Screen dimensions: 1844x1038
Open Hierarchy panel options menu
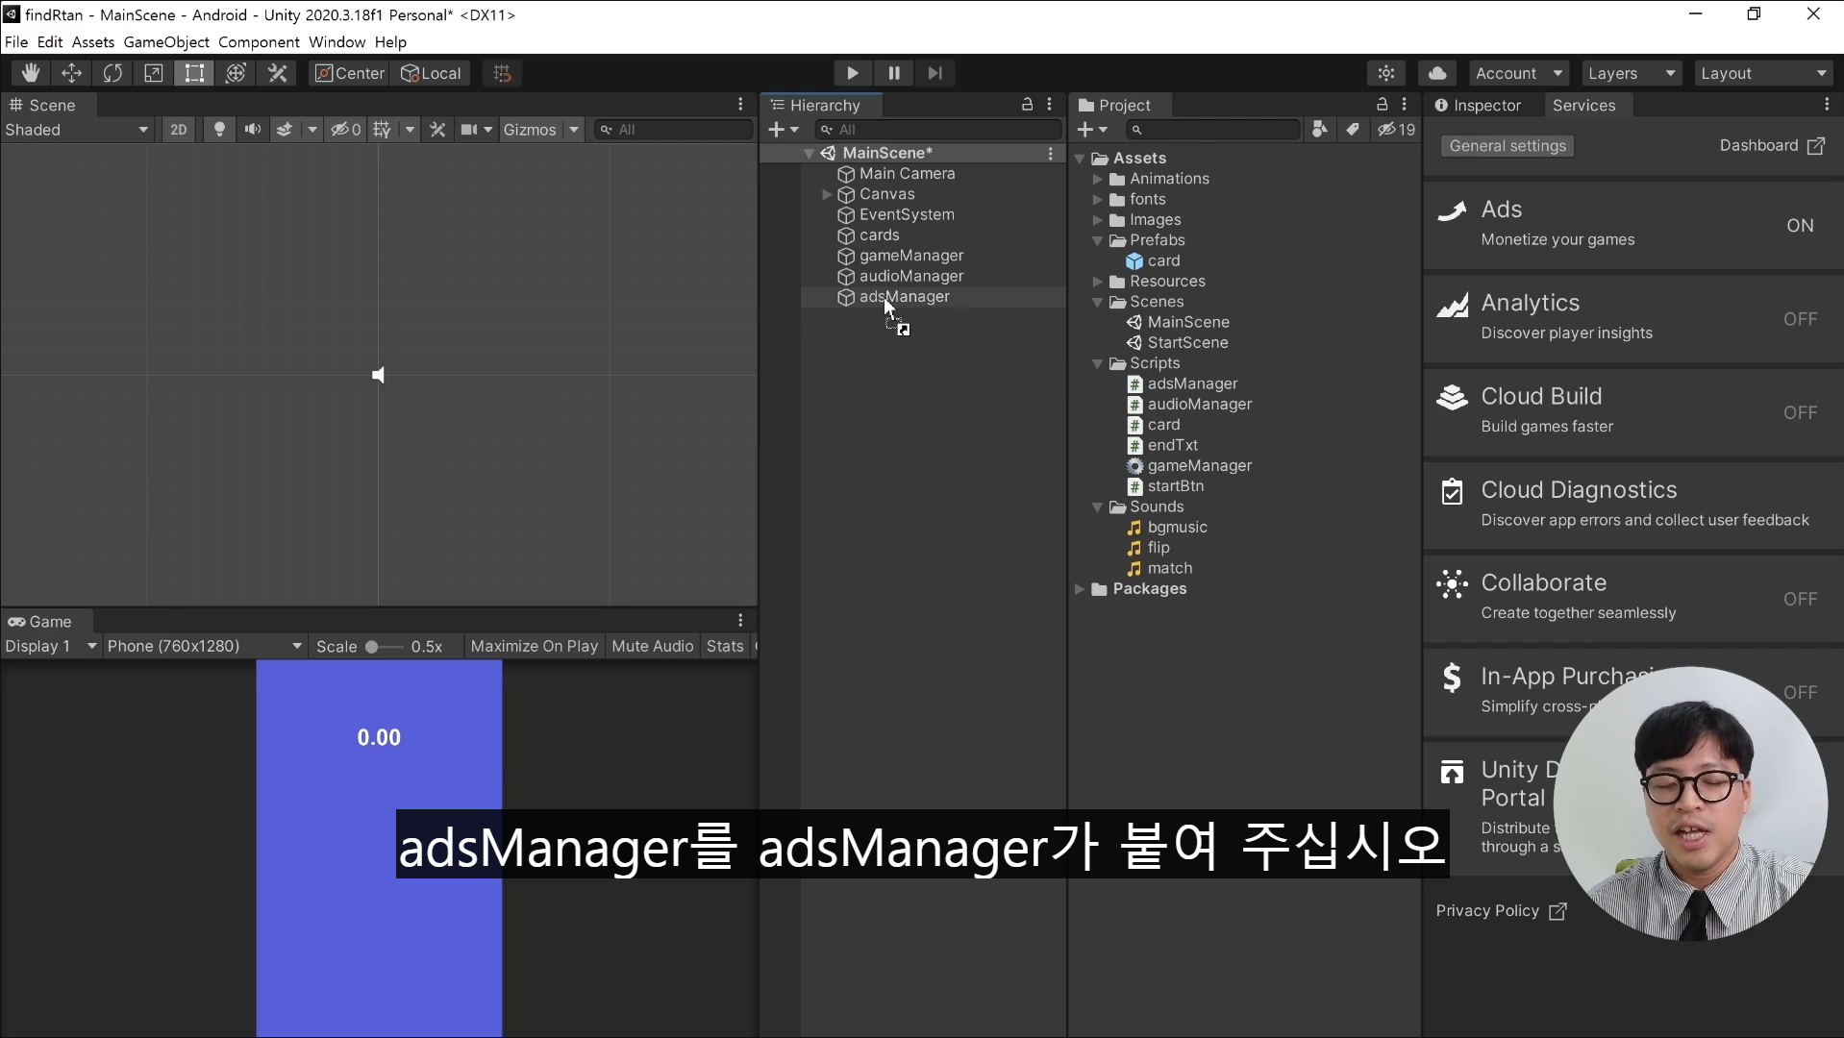pyautogui.click(x=1050, y=105)
